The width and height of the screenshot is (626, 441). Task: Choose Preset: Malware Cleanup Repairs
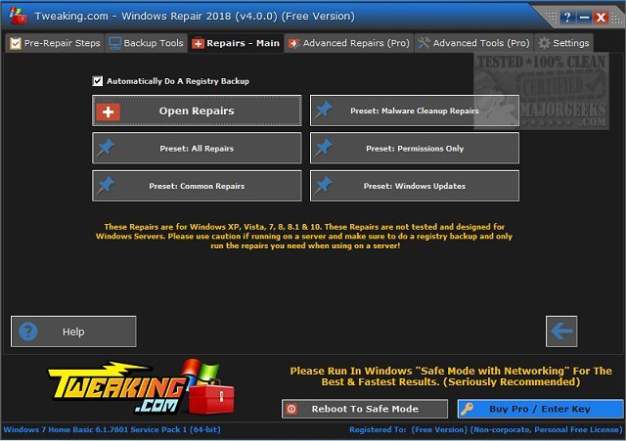(415, 110)
